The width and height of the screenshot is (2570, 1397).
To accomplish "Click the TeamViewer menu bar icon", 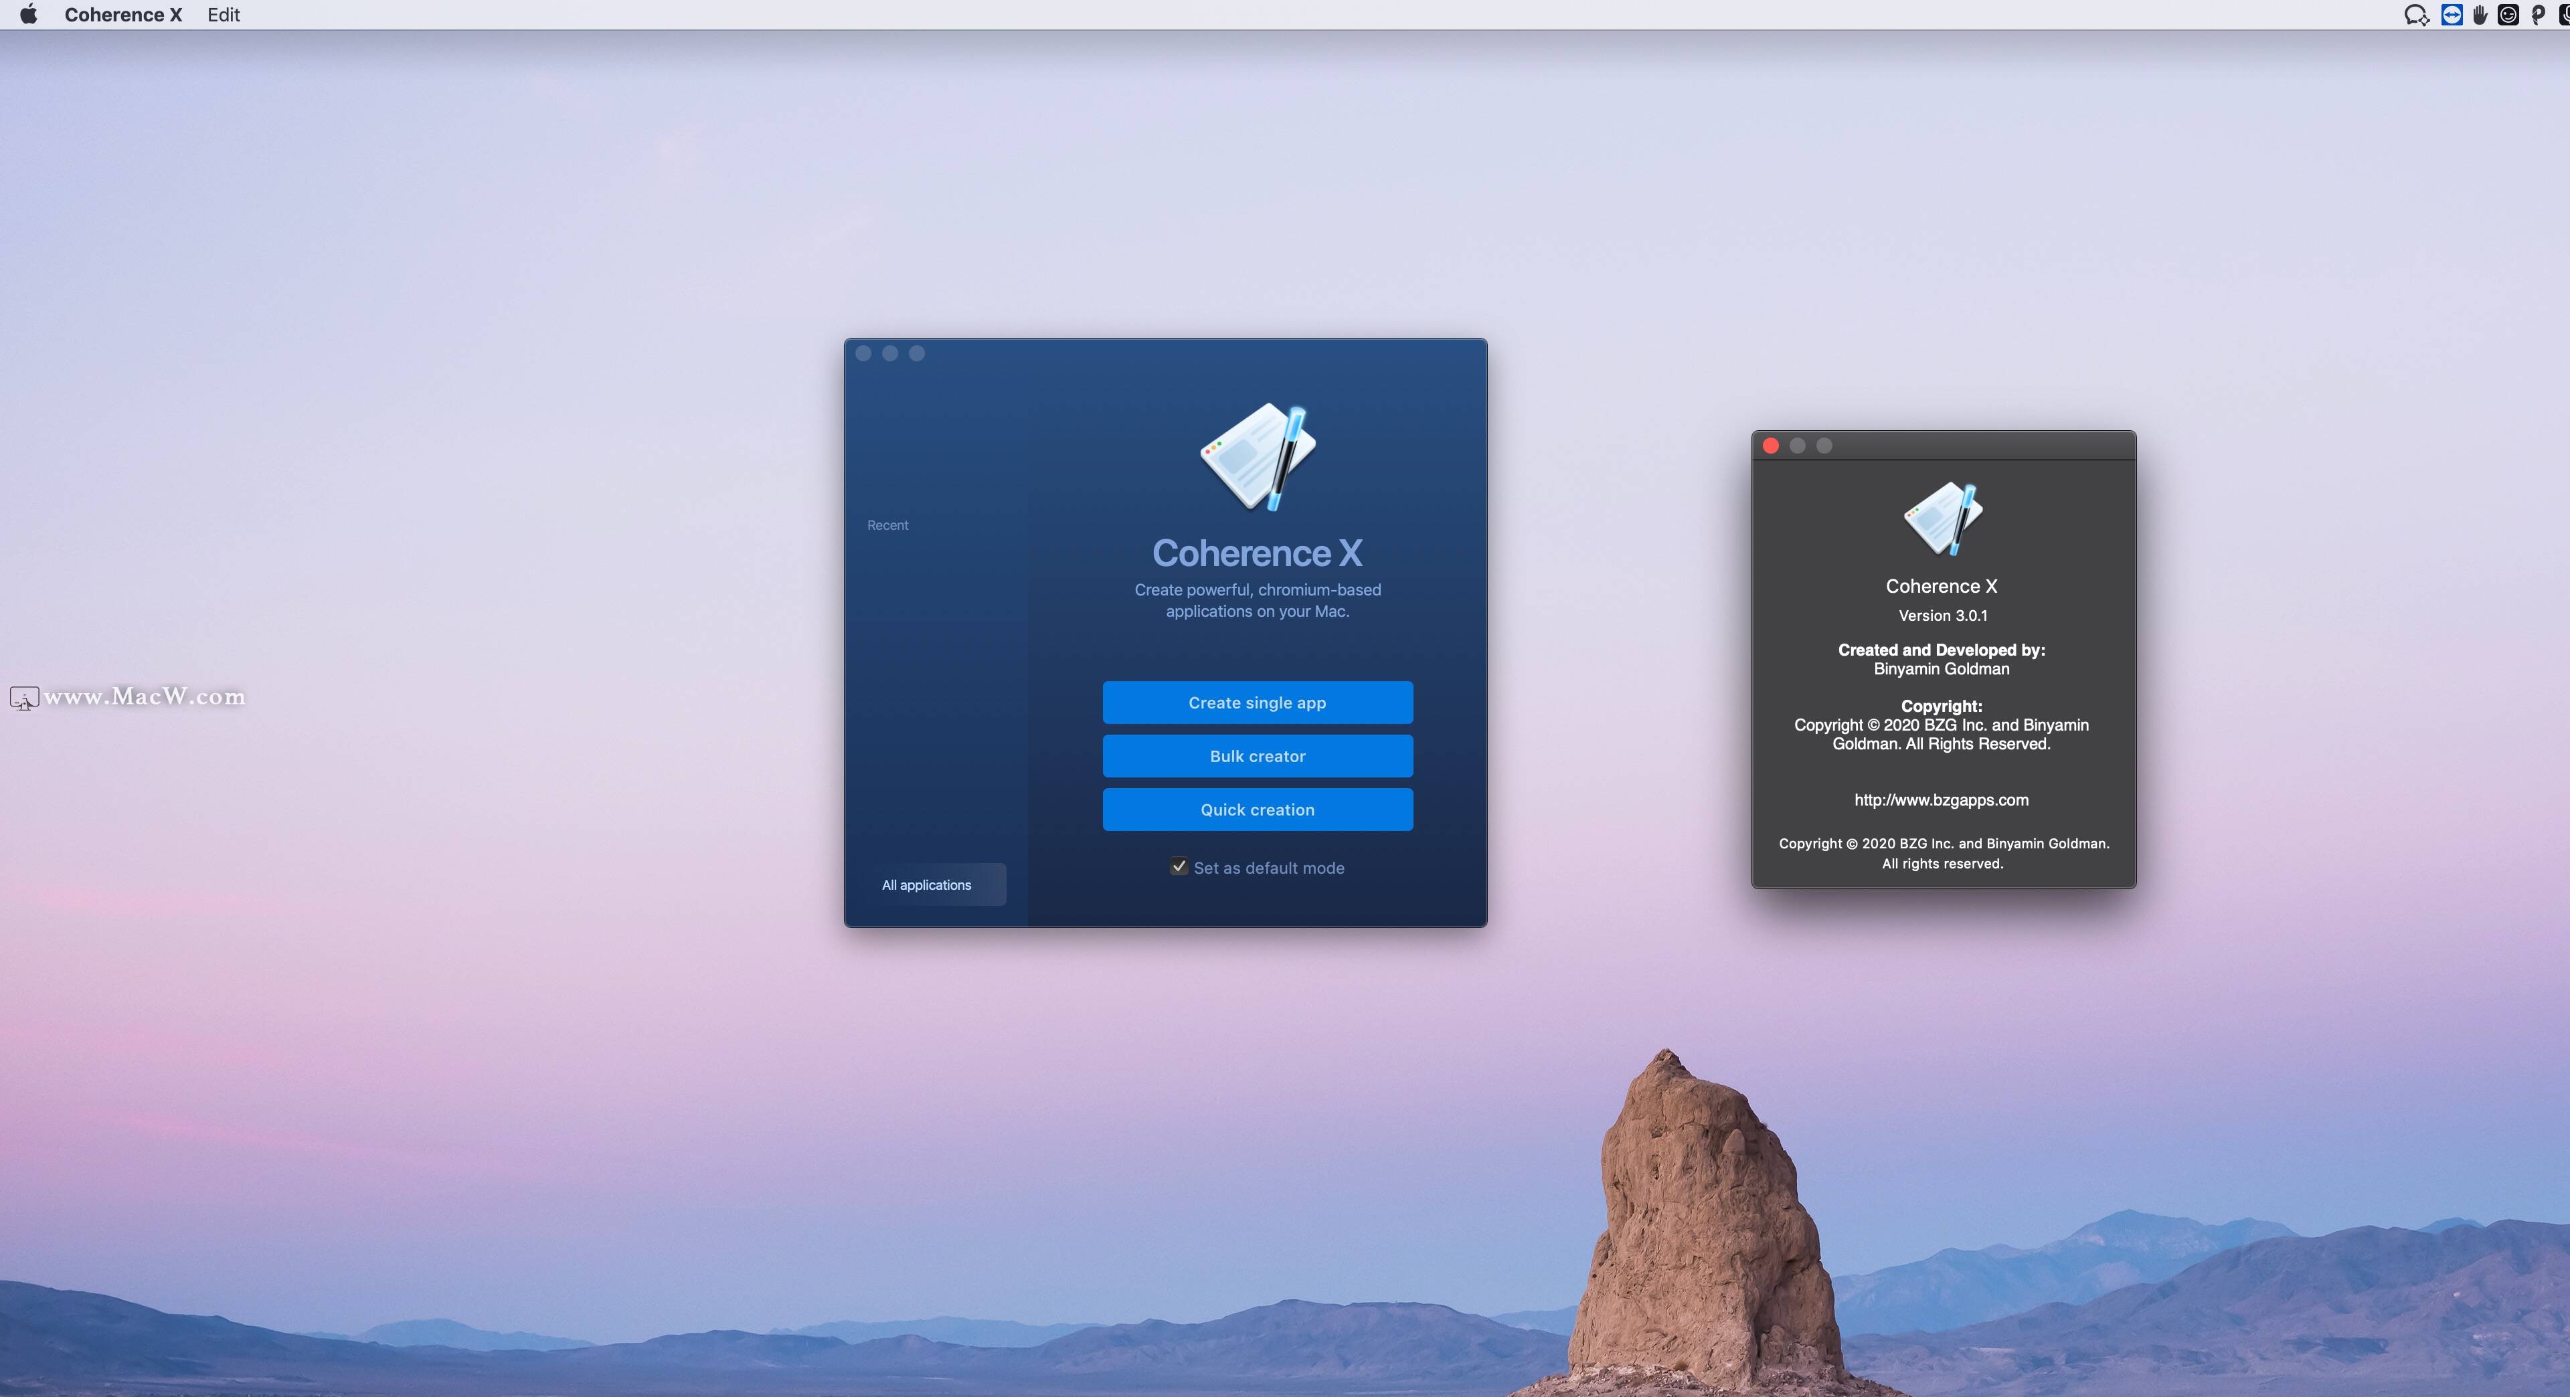I will pyautogui.click(x=2452, y=15).
